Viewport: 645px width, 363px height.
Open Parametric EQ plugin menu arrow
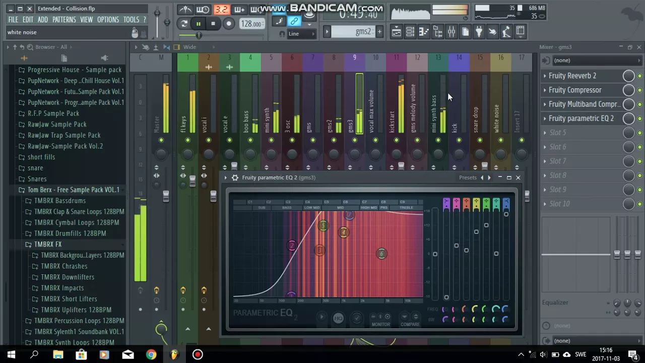[x=225, y=177]
